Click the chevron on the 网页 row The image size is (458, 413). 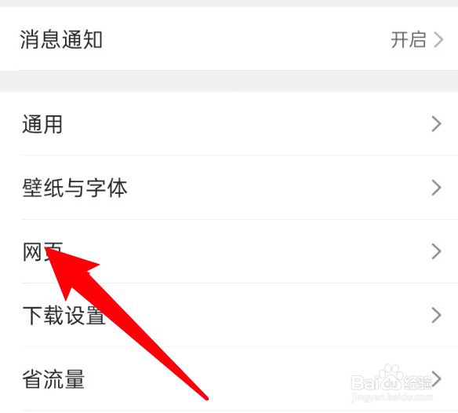[436, 251]
